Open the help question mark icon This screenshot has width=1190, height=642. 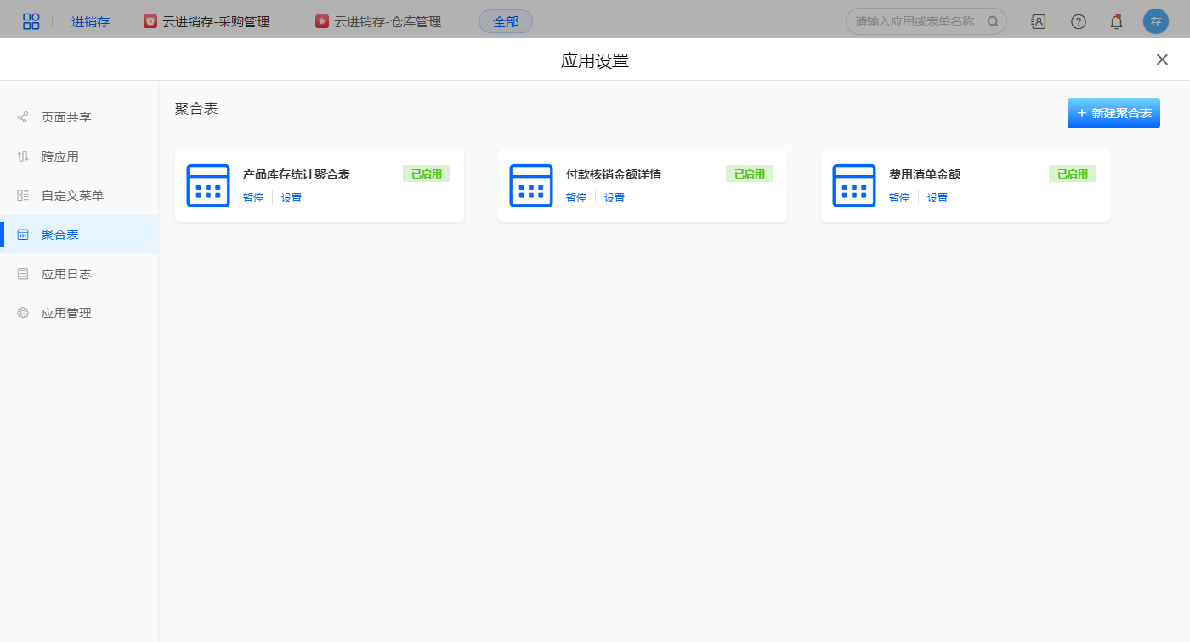[1078, 22]
